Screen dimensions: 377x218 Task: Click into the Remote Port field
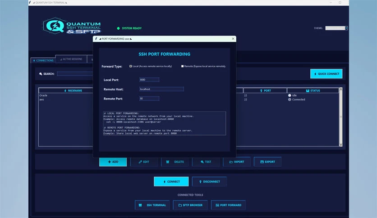click(149, 99)
